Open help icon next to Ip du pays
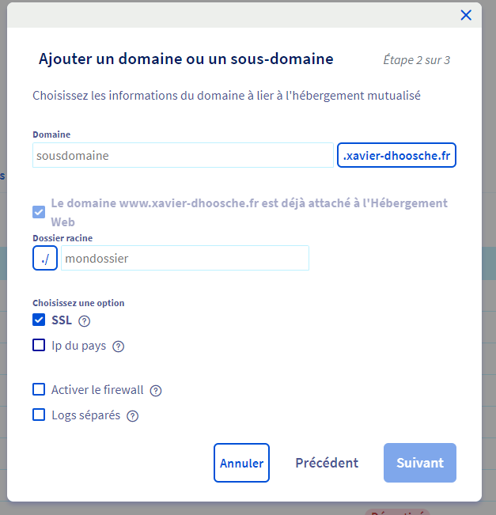Screen dimensions: 496x515 (119, 346)
